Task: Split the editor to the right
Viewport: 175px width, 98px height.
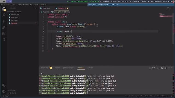Action: 168,8
